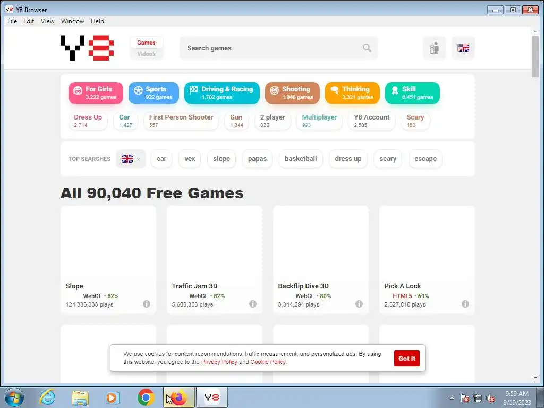This screenshot has width=544, height=408.
Task: Switch to Firefox in the taskbar
Action: click(x=178, y=397)
